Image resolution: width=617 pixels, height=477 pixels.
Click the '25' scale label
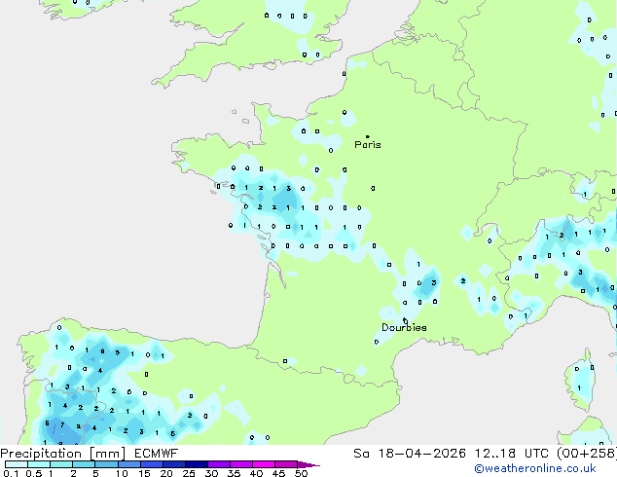(189, 473)
